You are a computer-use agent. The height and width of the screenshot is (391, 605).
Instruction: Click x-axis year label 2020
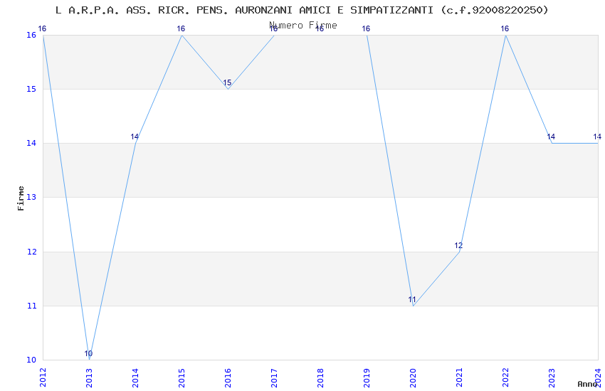pos(414,378)
